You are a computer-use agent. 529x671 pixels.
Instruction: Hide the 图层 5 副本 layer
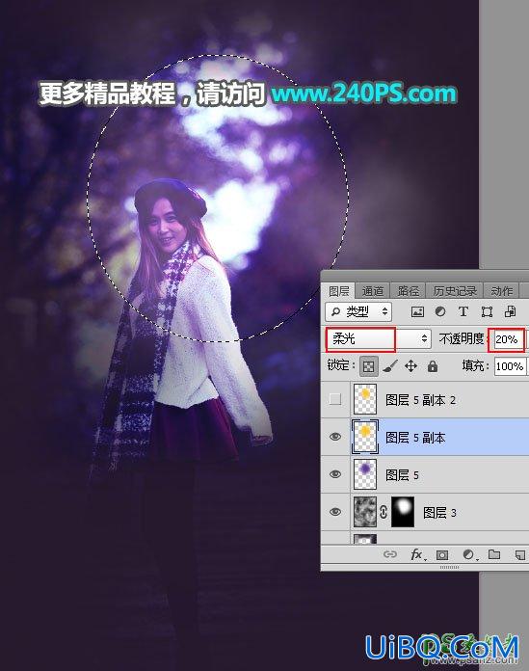[335, 437]
